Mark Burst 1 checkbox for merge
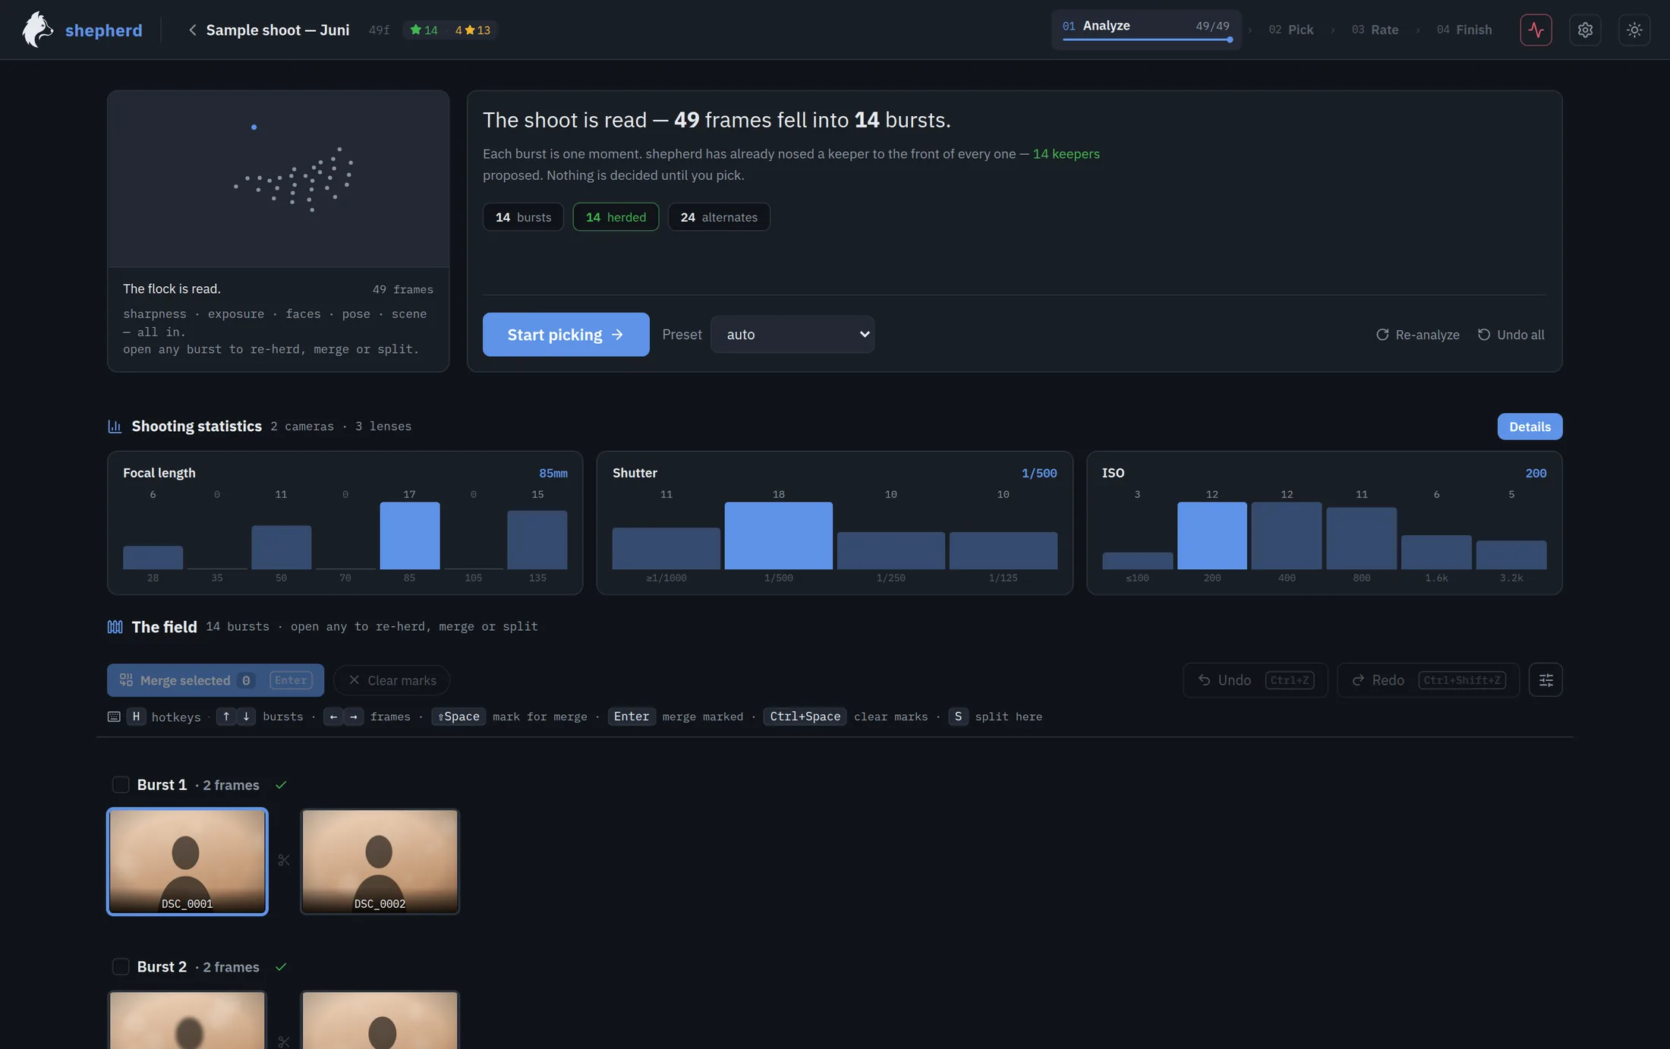 click(x=121, y=784)
